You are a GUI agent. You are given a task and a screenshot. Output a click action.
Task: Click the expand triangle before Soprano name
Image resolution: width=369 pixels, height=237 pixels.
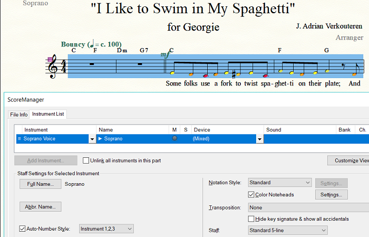tap(101, 139)
